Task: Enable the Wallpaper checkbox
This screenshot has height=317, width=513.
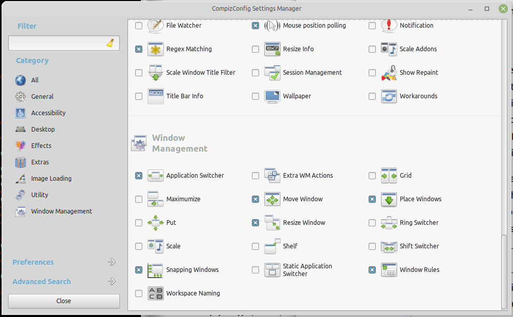Action: tap(255, 96)
